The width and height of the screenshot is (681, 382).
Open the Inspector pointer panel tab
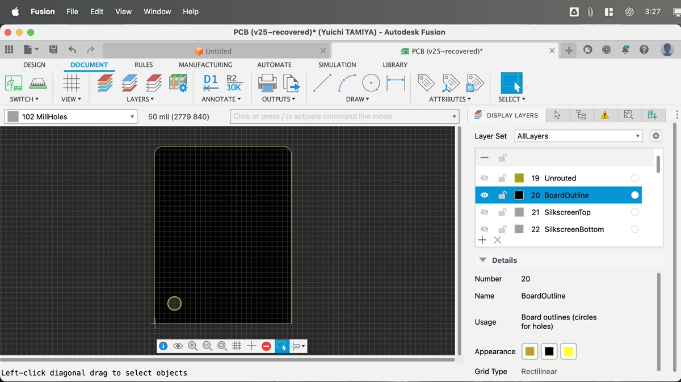click(x=557, y=115)
